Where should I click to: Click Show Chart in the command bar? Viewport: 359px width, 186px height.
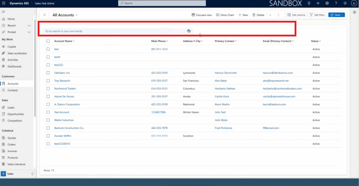tap(225, 15)
